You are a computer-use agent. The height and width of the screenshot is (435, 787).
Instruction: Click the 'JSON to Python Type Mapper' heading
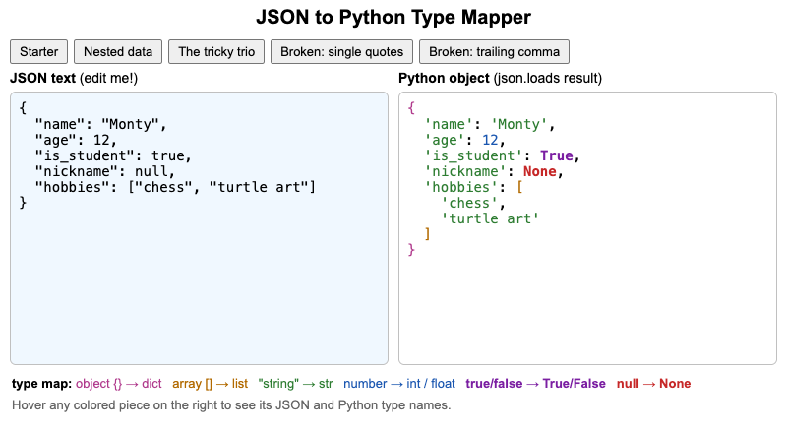coord(393,17)
